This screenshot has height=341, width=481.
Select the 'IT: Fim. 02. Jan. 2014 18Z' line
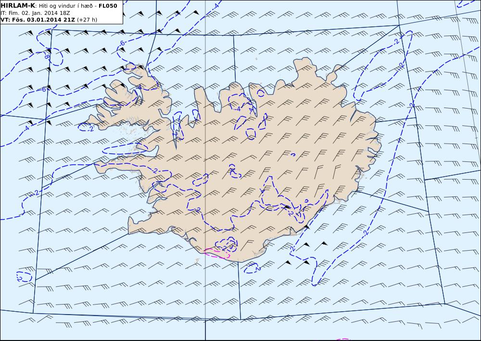point(35,13)
